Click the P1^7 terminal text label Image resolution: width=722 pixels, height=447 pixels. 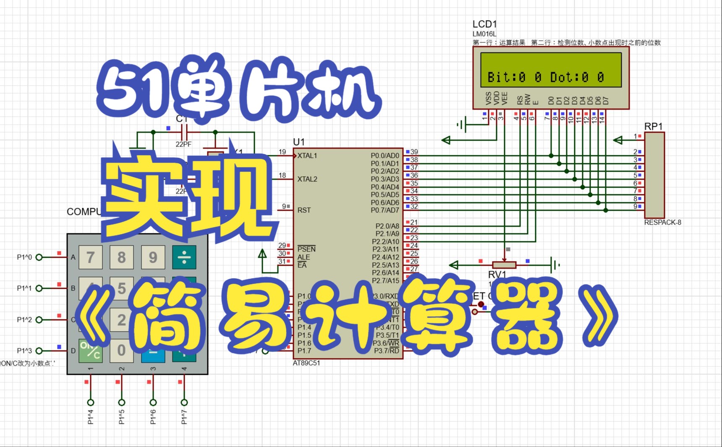184,418
